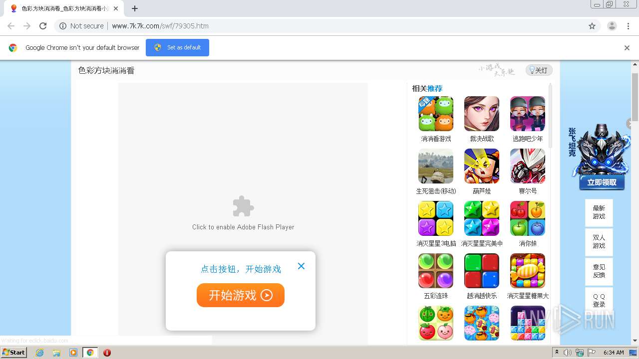The width and height of the screenshot is (639, 359).
Task: Click the browser back arrow
Action: click(11, 26)
